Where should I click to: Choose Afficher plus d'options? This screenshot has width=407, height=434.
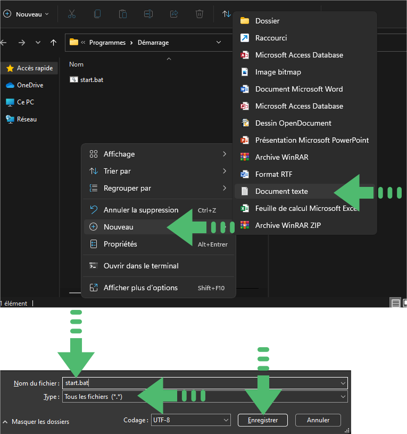[x=158, y=288]
